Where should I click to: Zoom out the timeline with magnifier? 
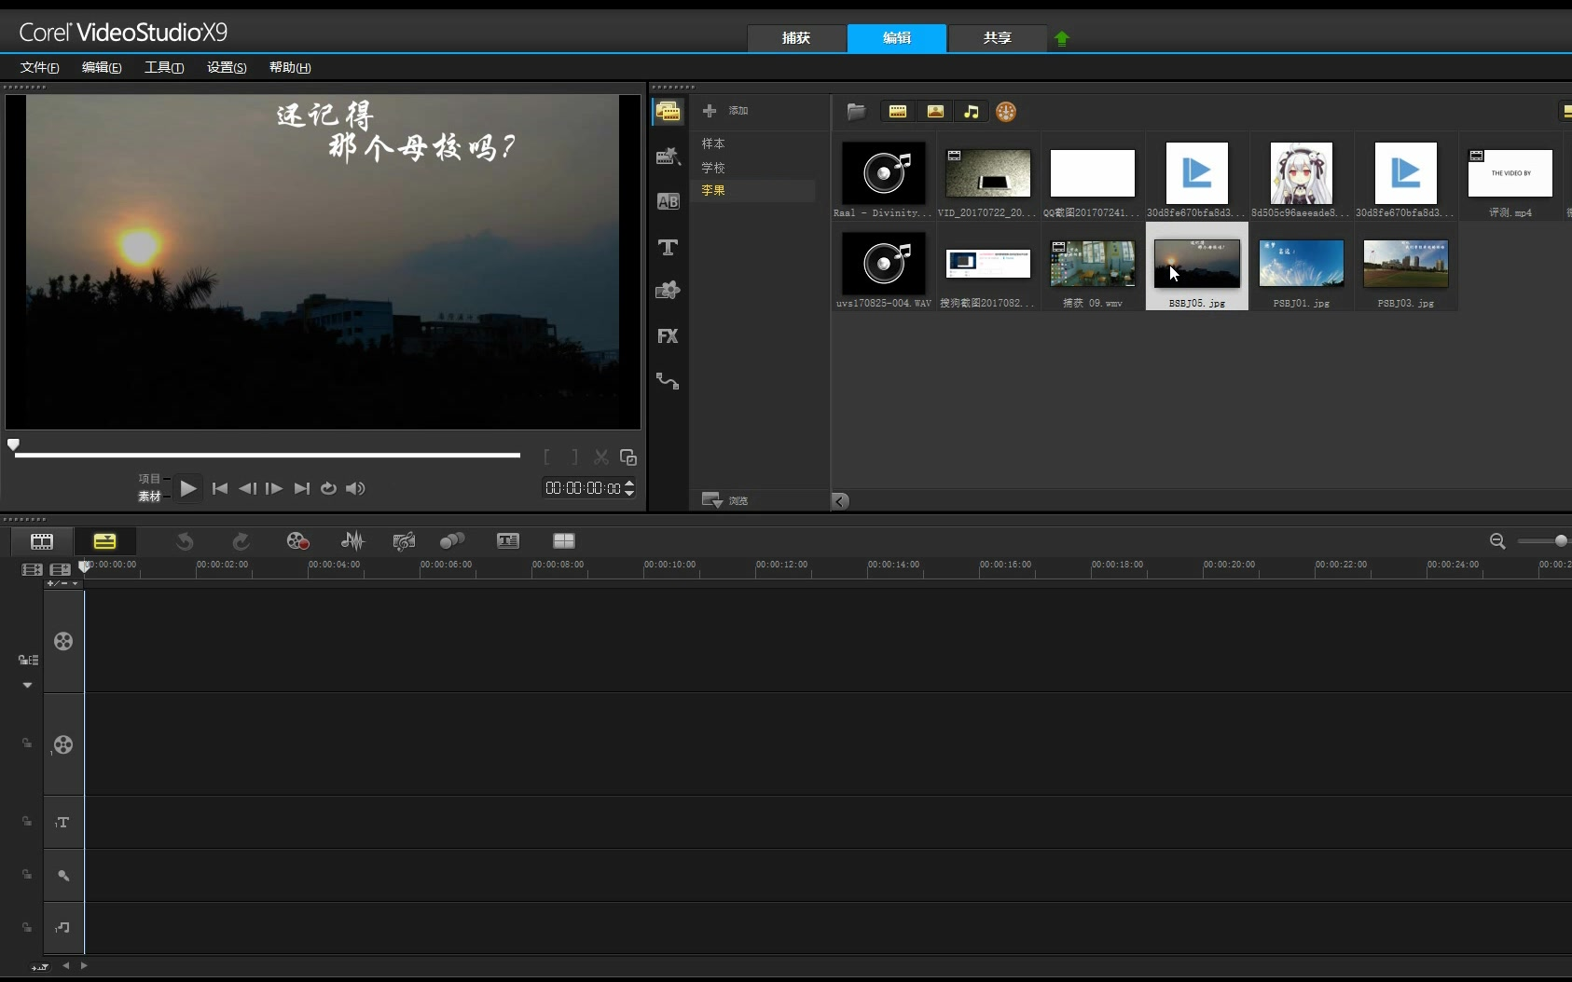tap(1497, 541)
